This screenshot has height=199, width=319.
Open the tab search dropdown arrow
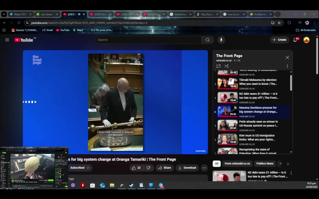[4, 14]
